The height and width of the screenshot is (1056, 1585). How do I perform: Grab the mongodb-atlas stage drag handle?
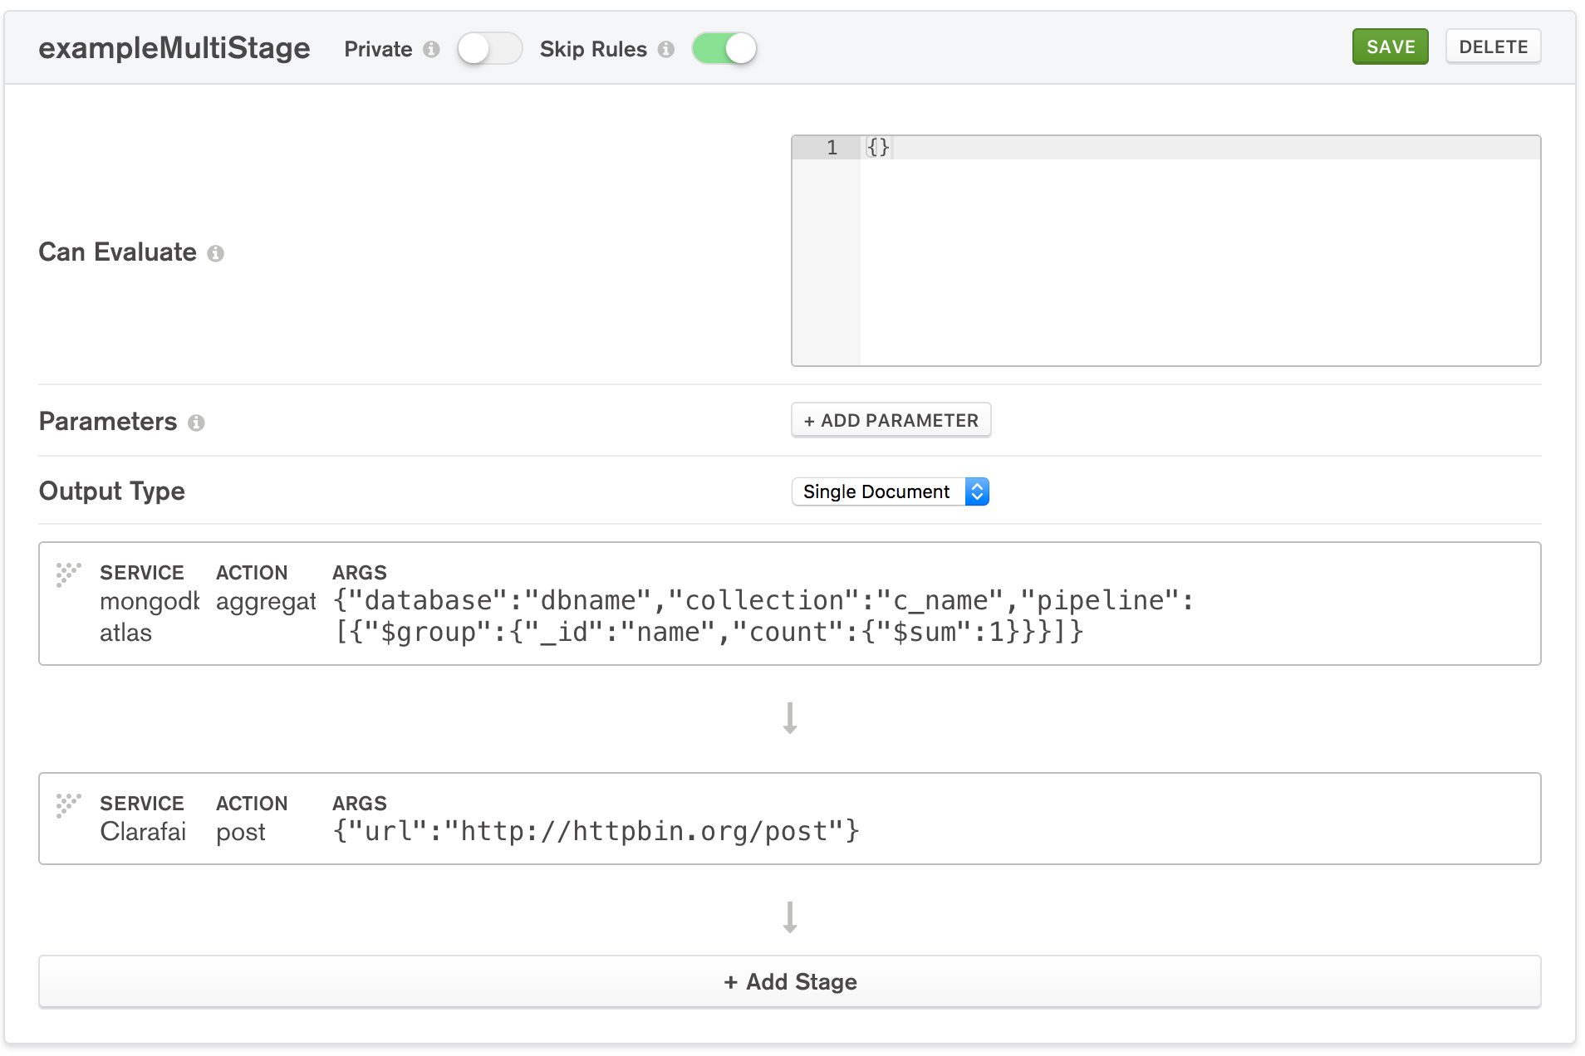(x=68, y=573)
